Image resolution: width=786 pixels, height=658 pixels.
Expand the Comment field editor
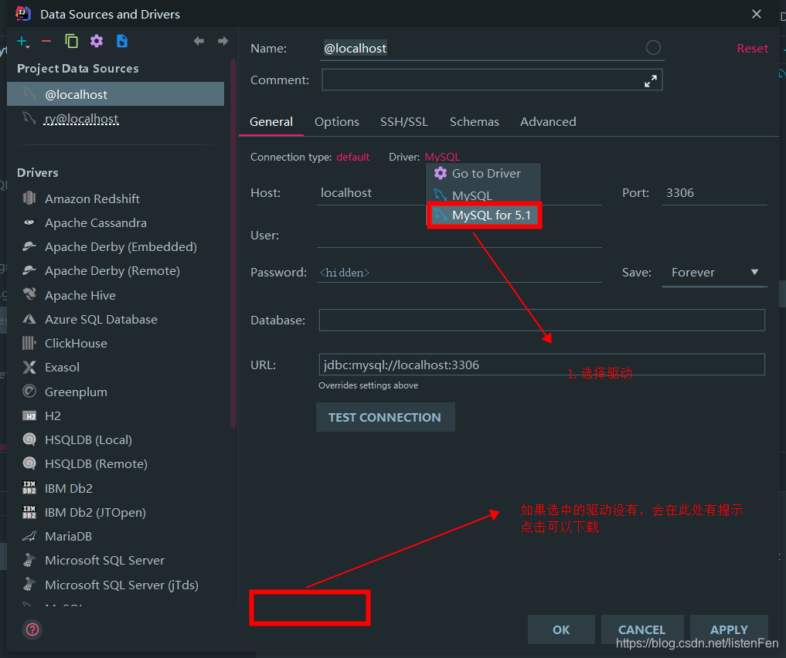[x=650, y=80]
